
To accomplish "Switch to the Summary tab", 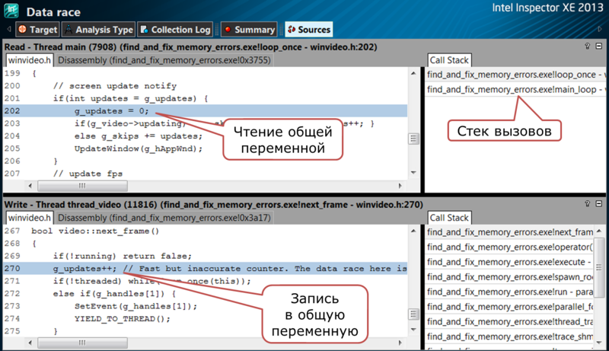I will point(249,30).
